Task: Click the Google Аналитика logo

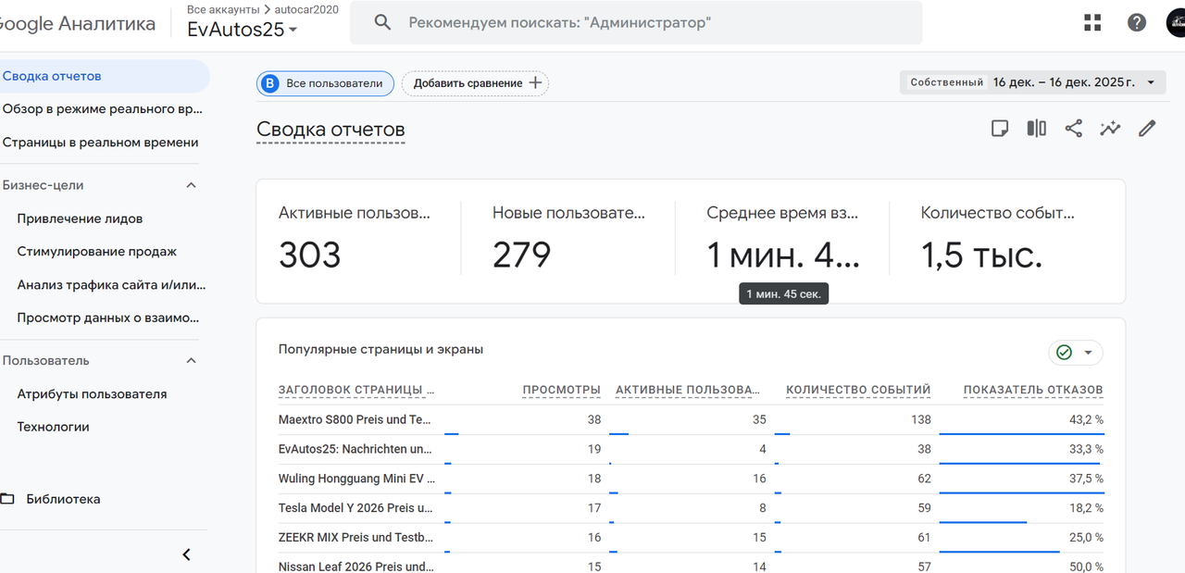Action: click(78, 24)
